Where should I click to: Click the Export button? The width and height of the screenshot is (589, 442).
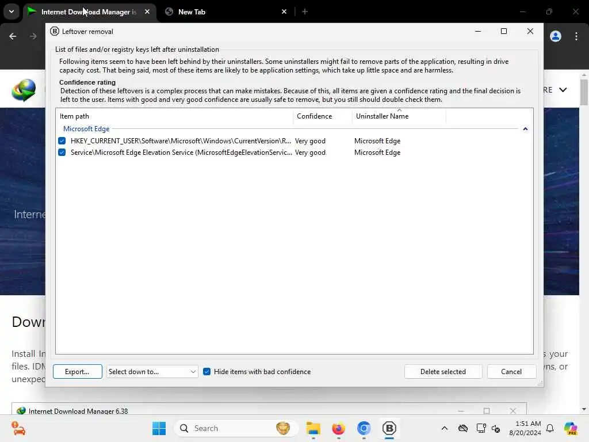click(78, 372)
